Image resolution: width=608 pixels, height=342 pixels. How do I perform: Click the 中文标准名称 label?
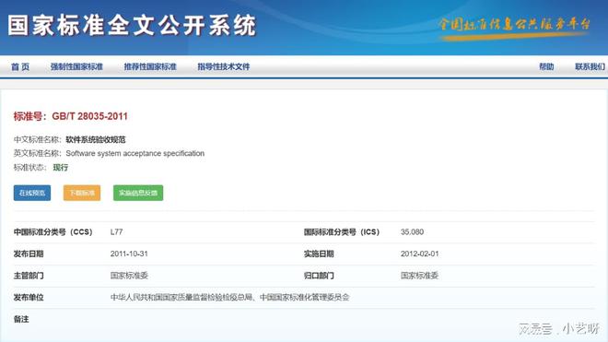click(x=38, y=139)
